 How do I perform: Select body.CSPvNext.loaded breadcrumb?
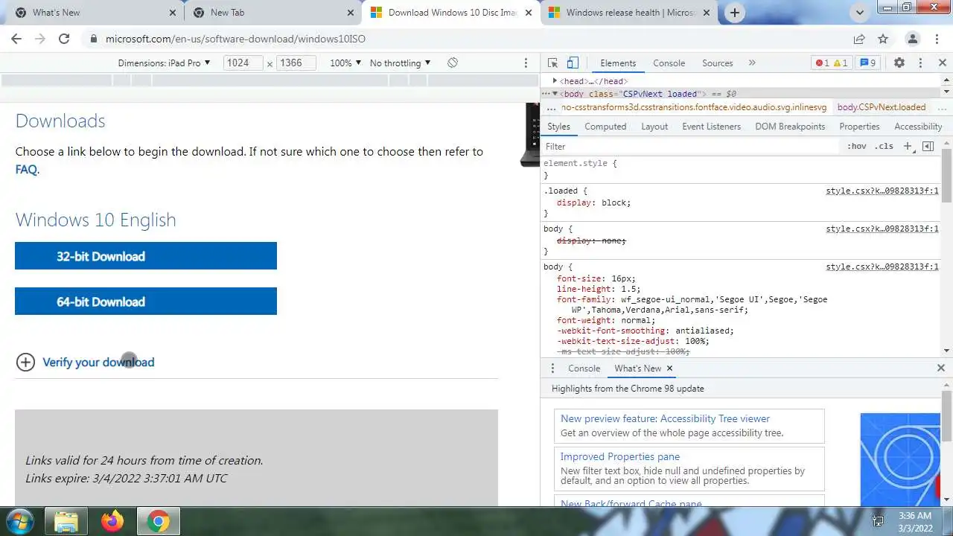click(882, 107)
